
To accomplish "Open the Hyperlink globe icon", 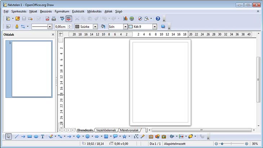I will tap(132, 19).
